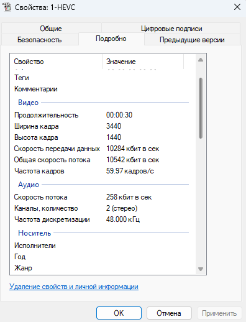Viewport: 246px width, 322px height.
Task: Click the scroll down arrow in the list
Action: coord(201,269)
